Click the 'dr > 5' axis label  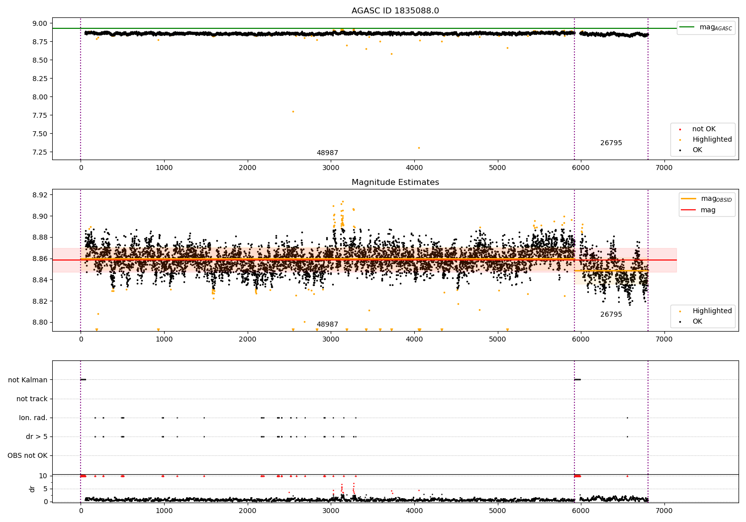click(x=37, y=437)
